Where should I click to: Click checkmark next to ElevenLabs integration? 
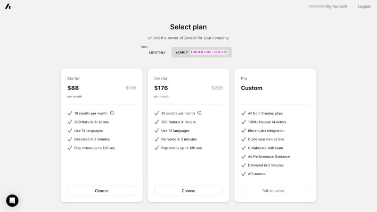click(x=243, y=130)
